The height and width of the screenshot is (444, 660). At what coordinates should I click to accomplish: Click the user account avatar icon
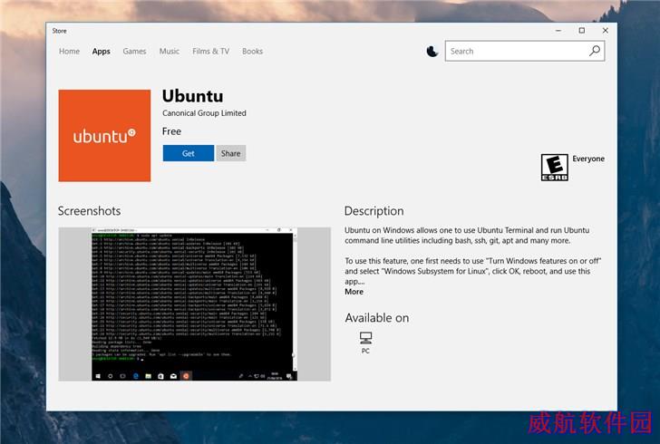[432, 52]
